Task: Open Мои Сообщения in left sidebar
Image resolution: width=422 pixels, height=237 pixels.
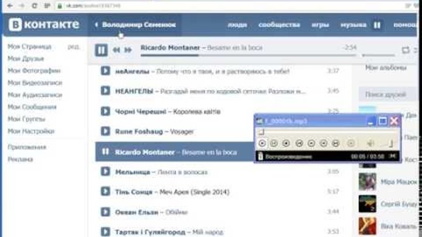Action: pos(32,107)
